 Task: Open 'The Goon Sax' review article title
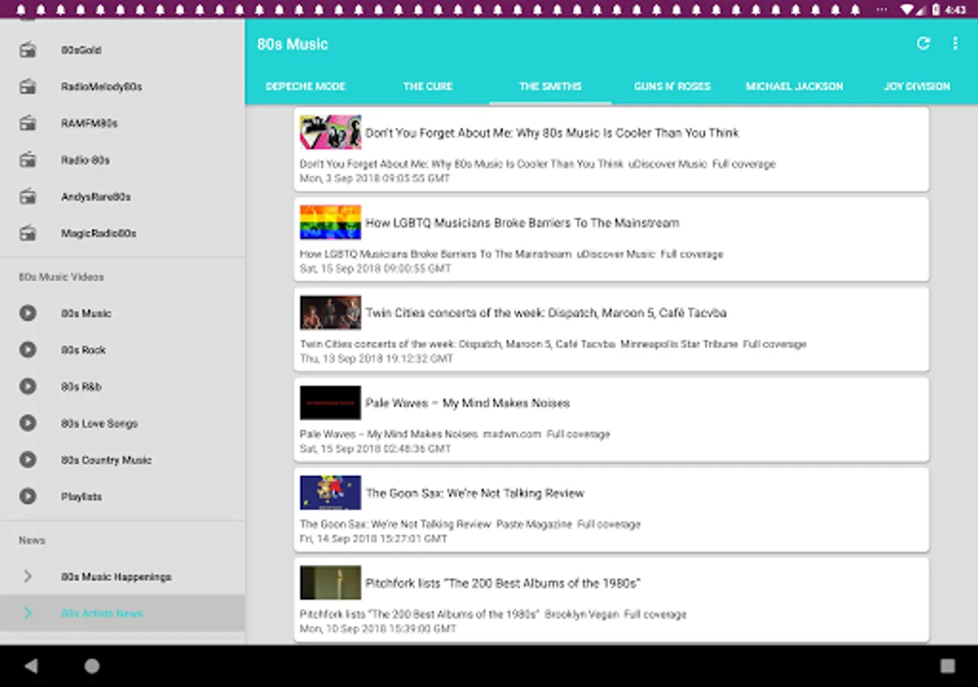point(474,493)
